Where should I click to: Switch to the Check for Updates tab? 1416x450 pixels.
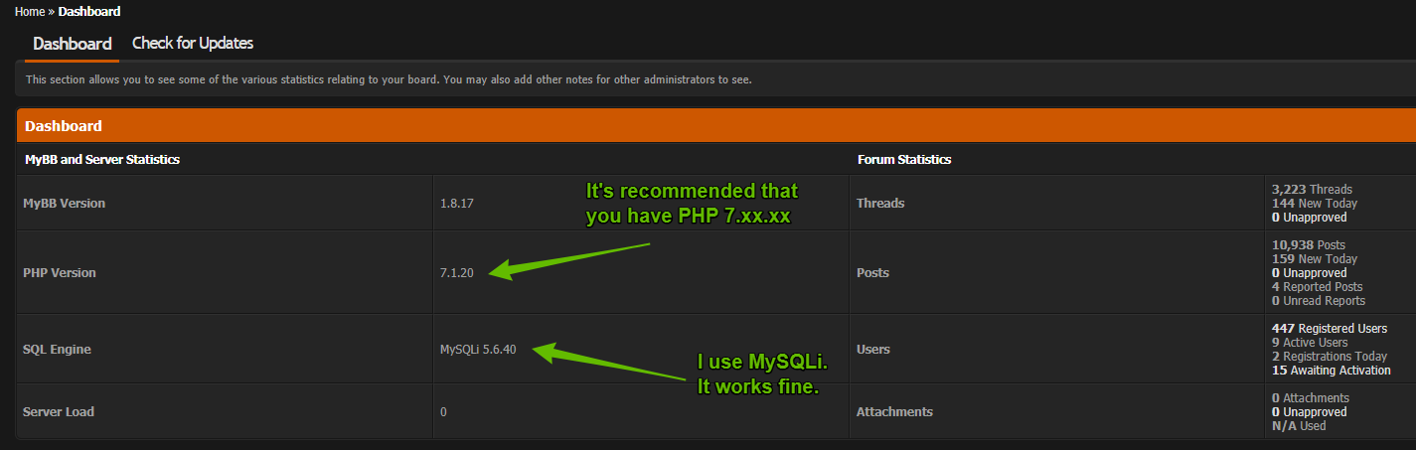(x=193, y=44)
